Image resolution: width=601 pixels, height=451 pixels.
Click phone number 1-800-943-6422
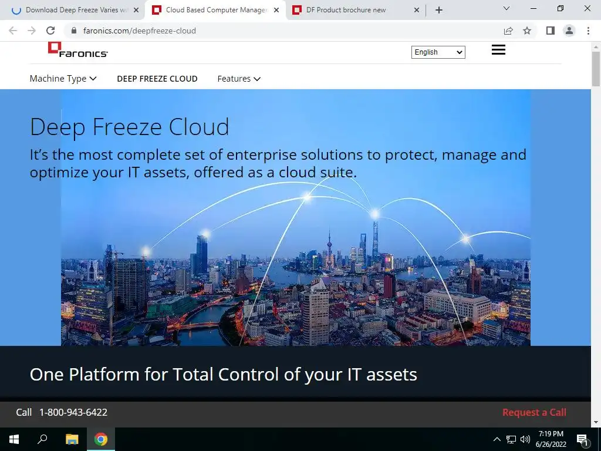click(x=73, y=412)
